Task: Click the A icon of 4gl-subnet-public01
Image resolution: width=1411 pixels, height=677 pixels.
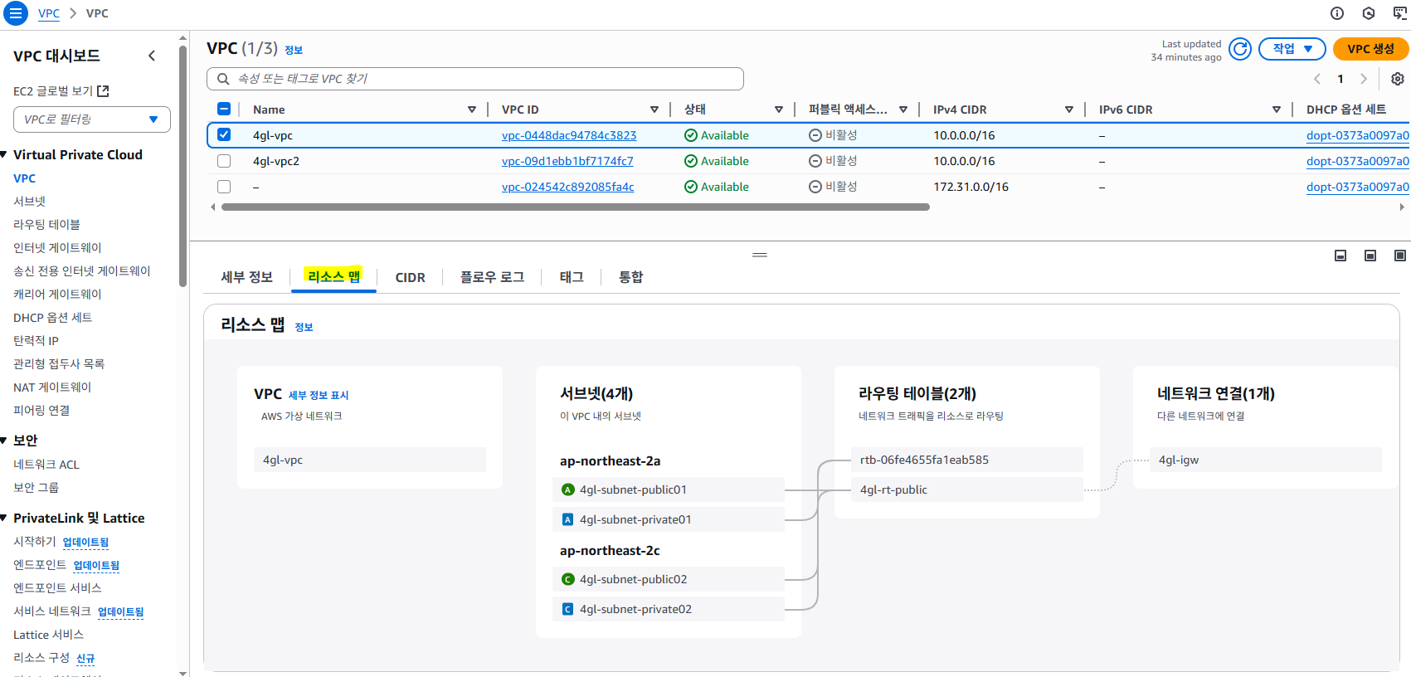Action: (x=568, y=489)
